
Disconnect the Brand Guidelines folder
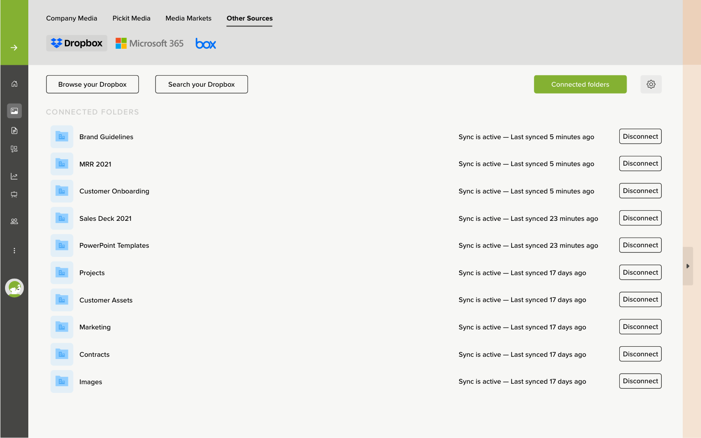640,136
